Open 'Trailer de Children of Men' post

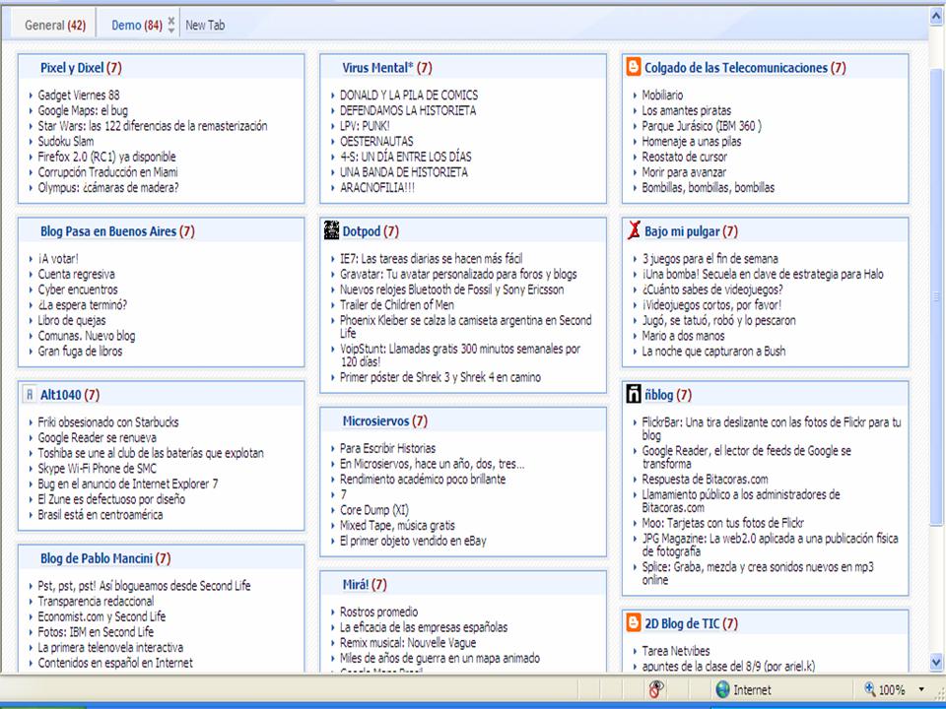tap(397, 304)
